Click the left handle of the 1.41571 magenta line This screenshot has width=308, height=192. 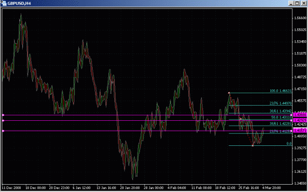coord(3,131)
